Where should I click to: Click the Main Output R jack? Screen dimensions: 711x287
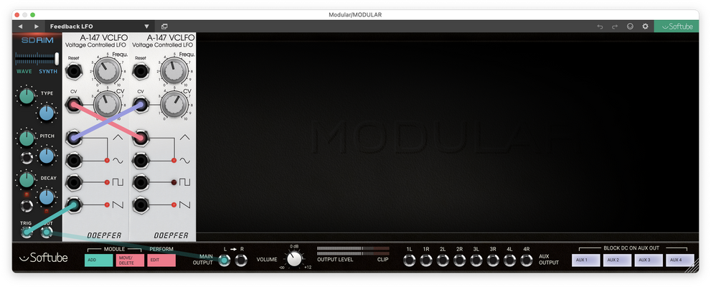pos(241,260)
